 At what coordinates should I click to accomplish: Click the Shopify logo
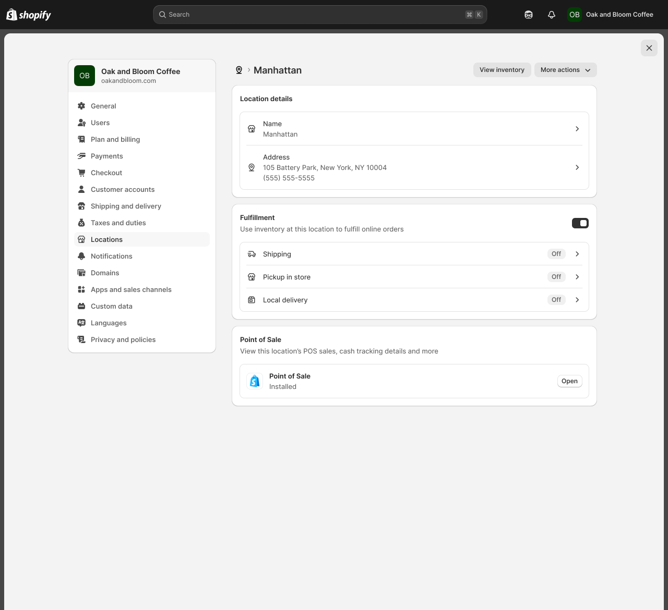coord(29,15)
